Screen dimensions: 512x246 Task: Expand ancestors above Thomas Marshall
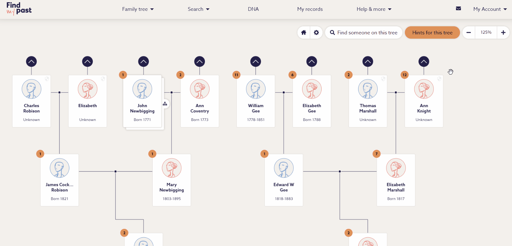coord(368,62)
